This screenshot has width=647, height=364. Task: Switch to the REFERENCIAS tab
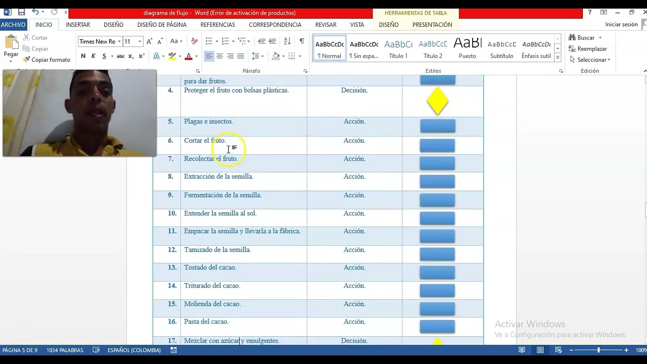tap(217, 25)
